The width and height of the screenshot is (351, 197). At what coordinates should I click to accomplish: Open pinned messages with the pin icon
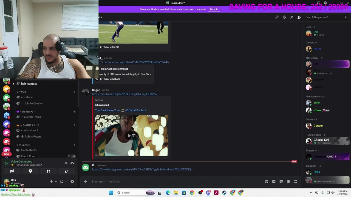click(292, 17)
